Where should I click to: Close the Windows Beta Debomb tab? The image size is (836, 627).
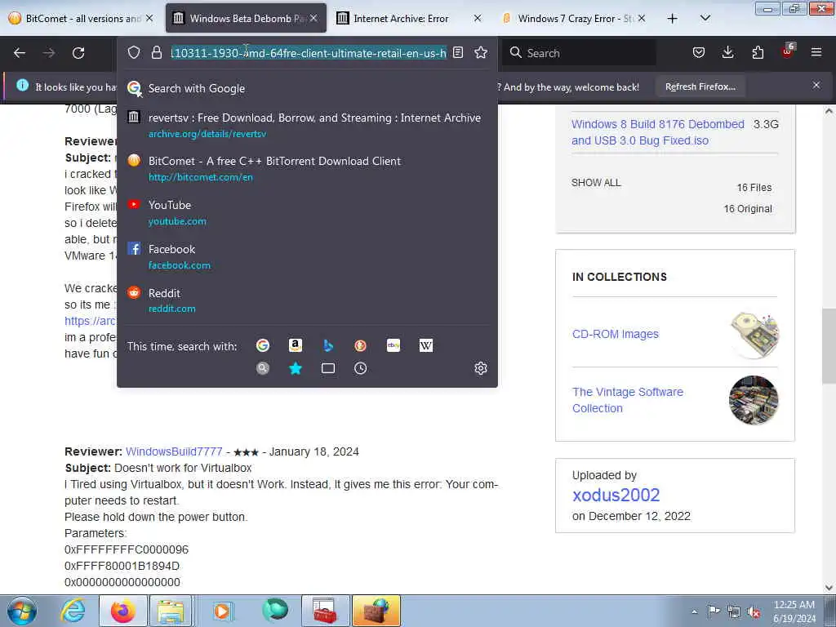coord(313,18)
